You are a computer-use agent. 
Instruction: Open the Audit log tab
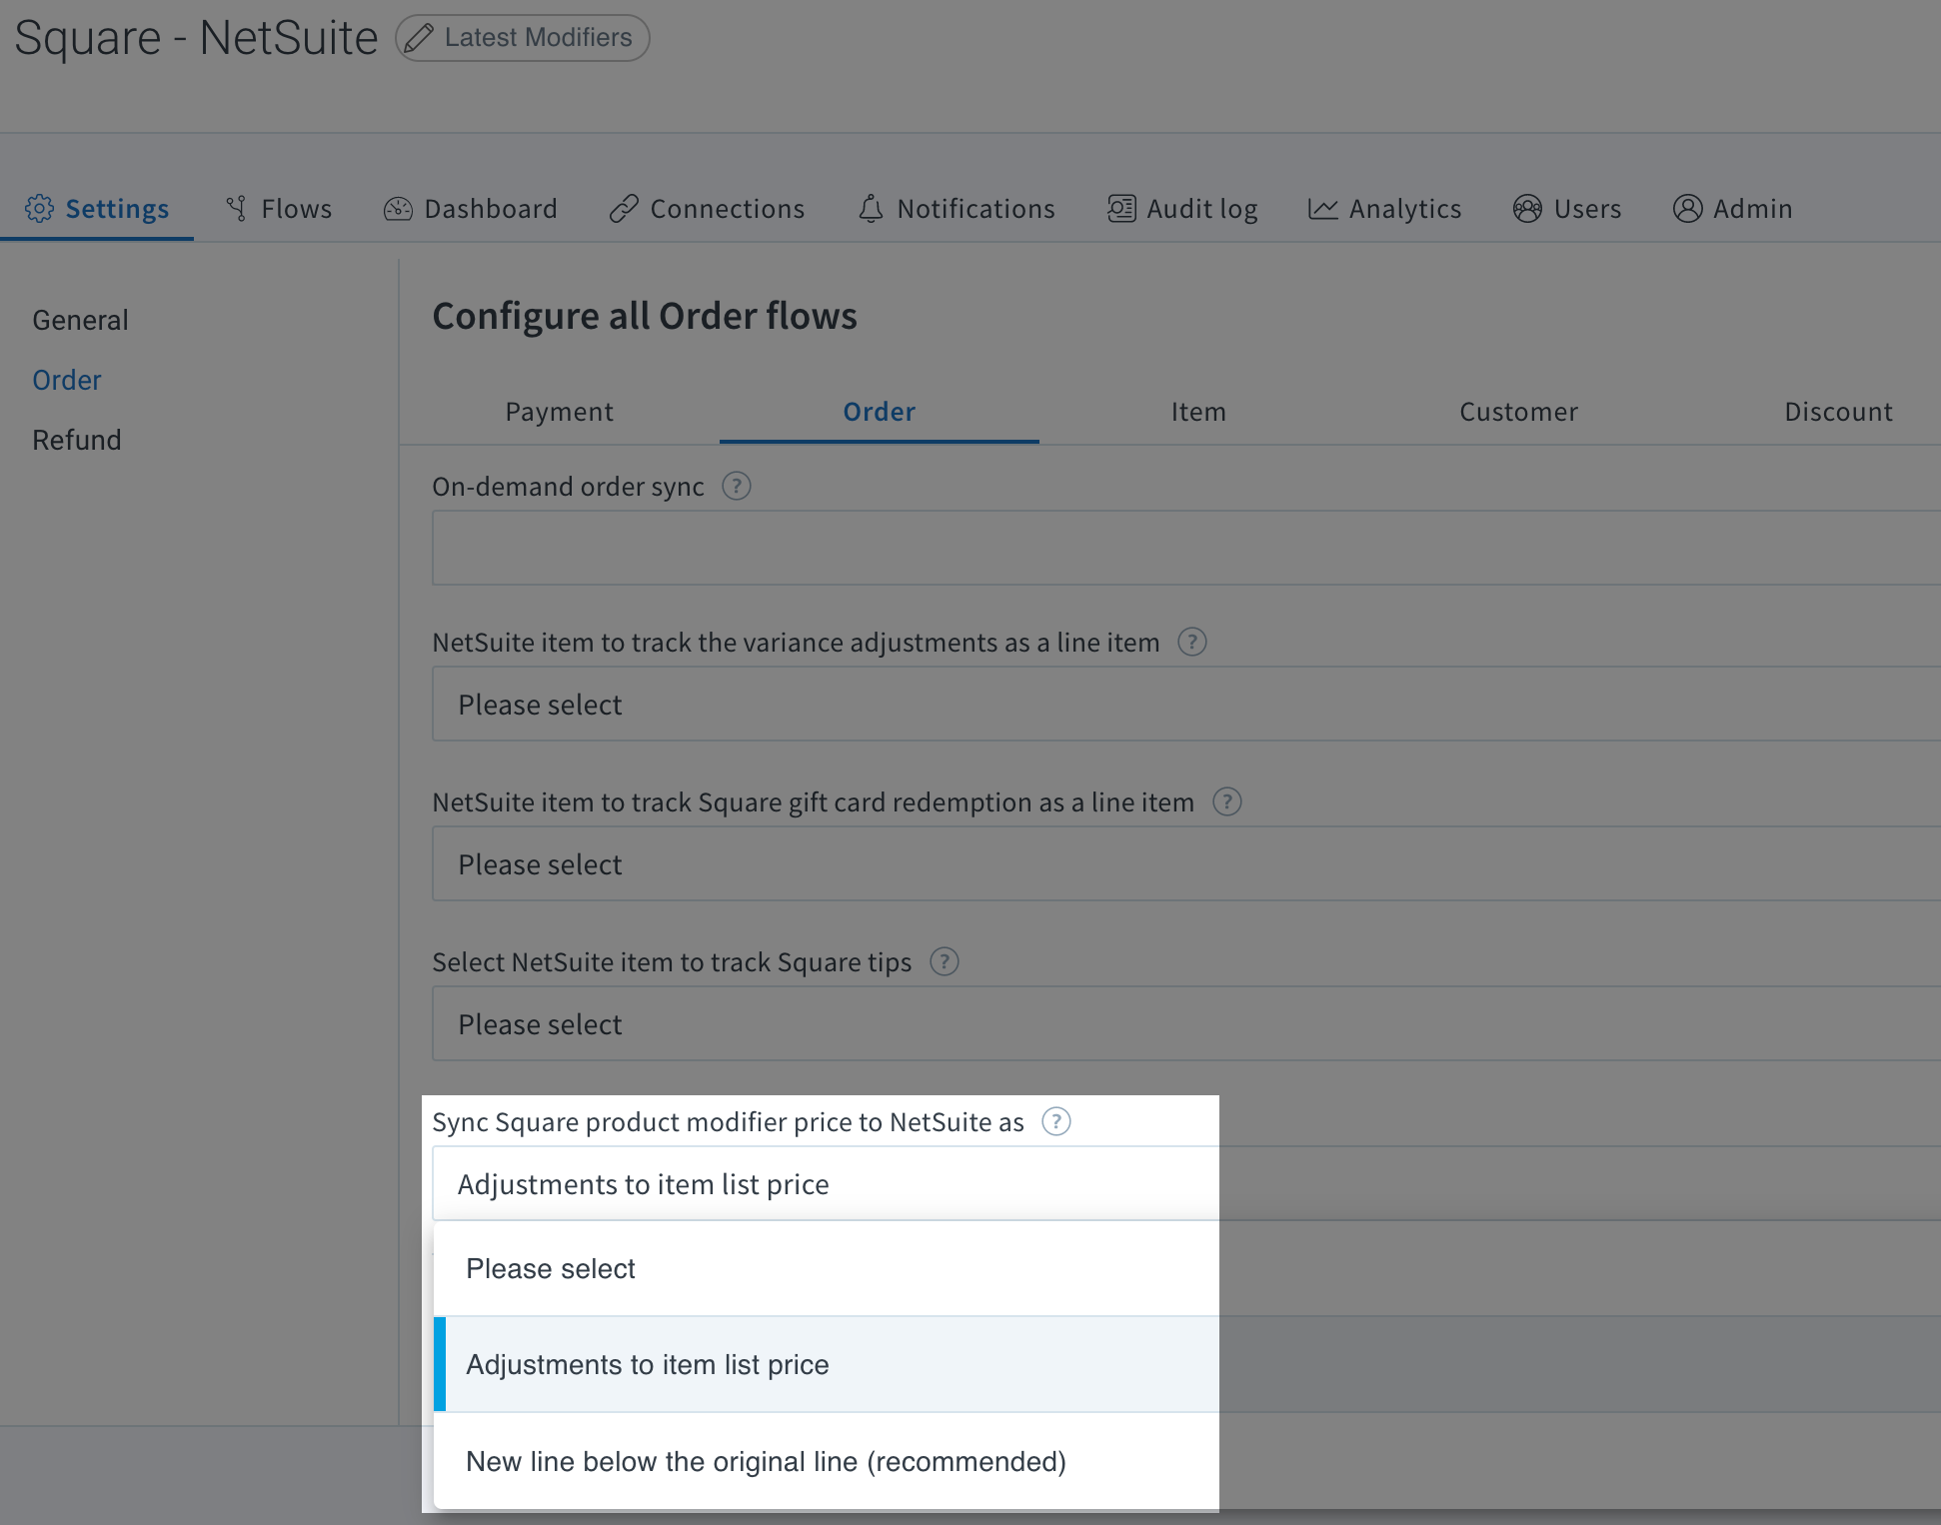point(1183,209)
